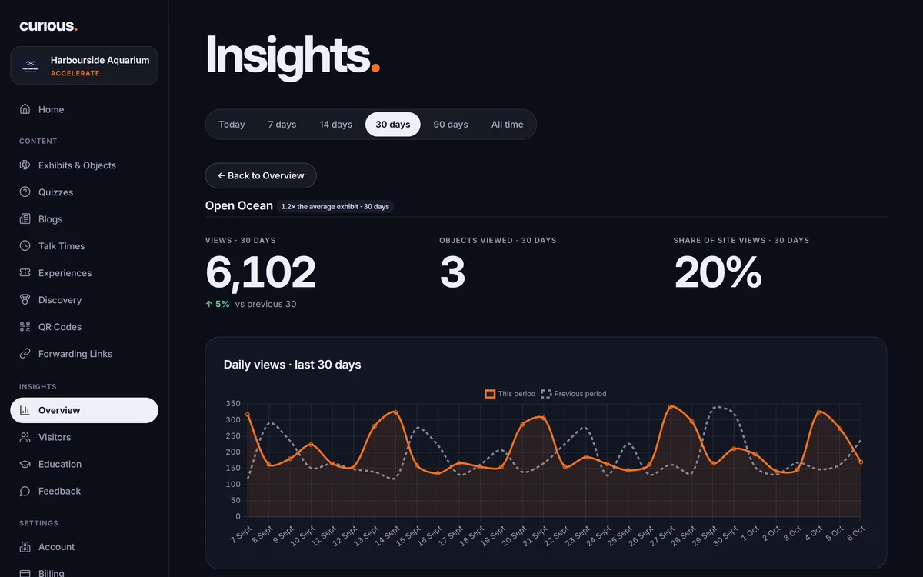Click the 27 Sept peak data point

coord(671,406)
